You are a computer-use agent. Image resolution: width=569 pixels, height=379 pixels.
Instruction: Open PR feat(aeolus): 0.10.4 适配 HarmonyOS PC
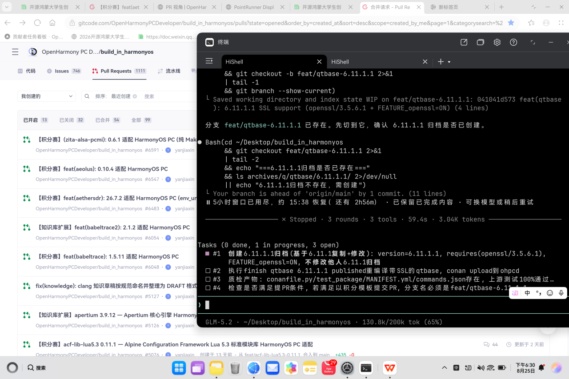pyautogui.click(x=102, y=169)
